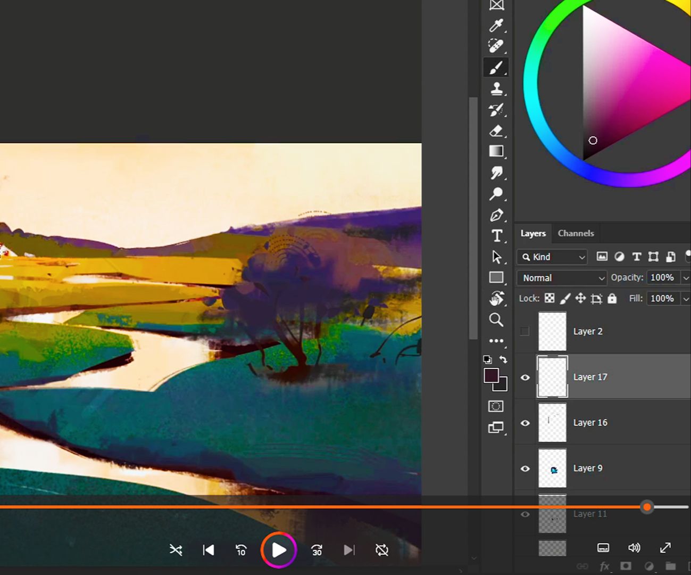This screenshot has width=691, height=575.
Task: Click the foreground color swatch
Action: (x=490, y=375)
